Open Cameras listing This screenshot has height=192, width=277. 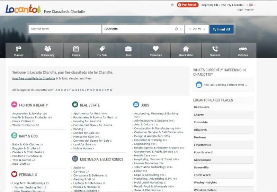coord(79,172)
